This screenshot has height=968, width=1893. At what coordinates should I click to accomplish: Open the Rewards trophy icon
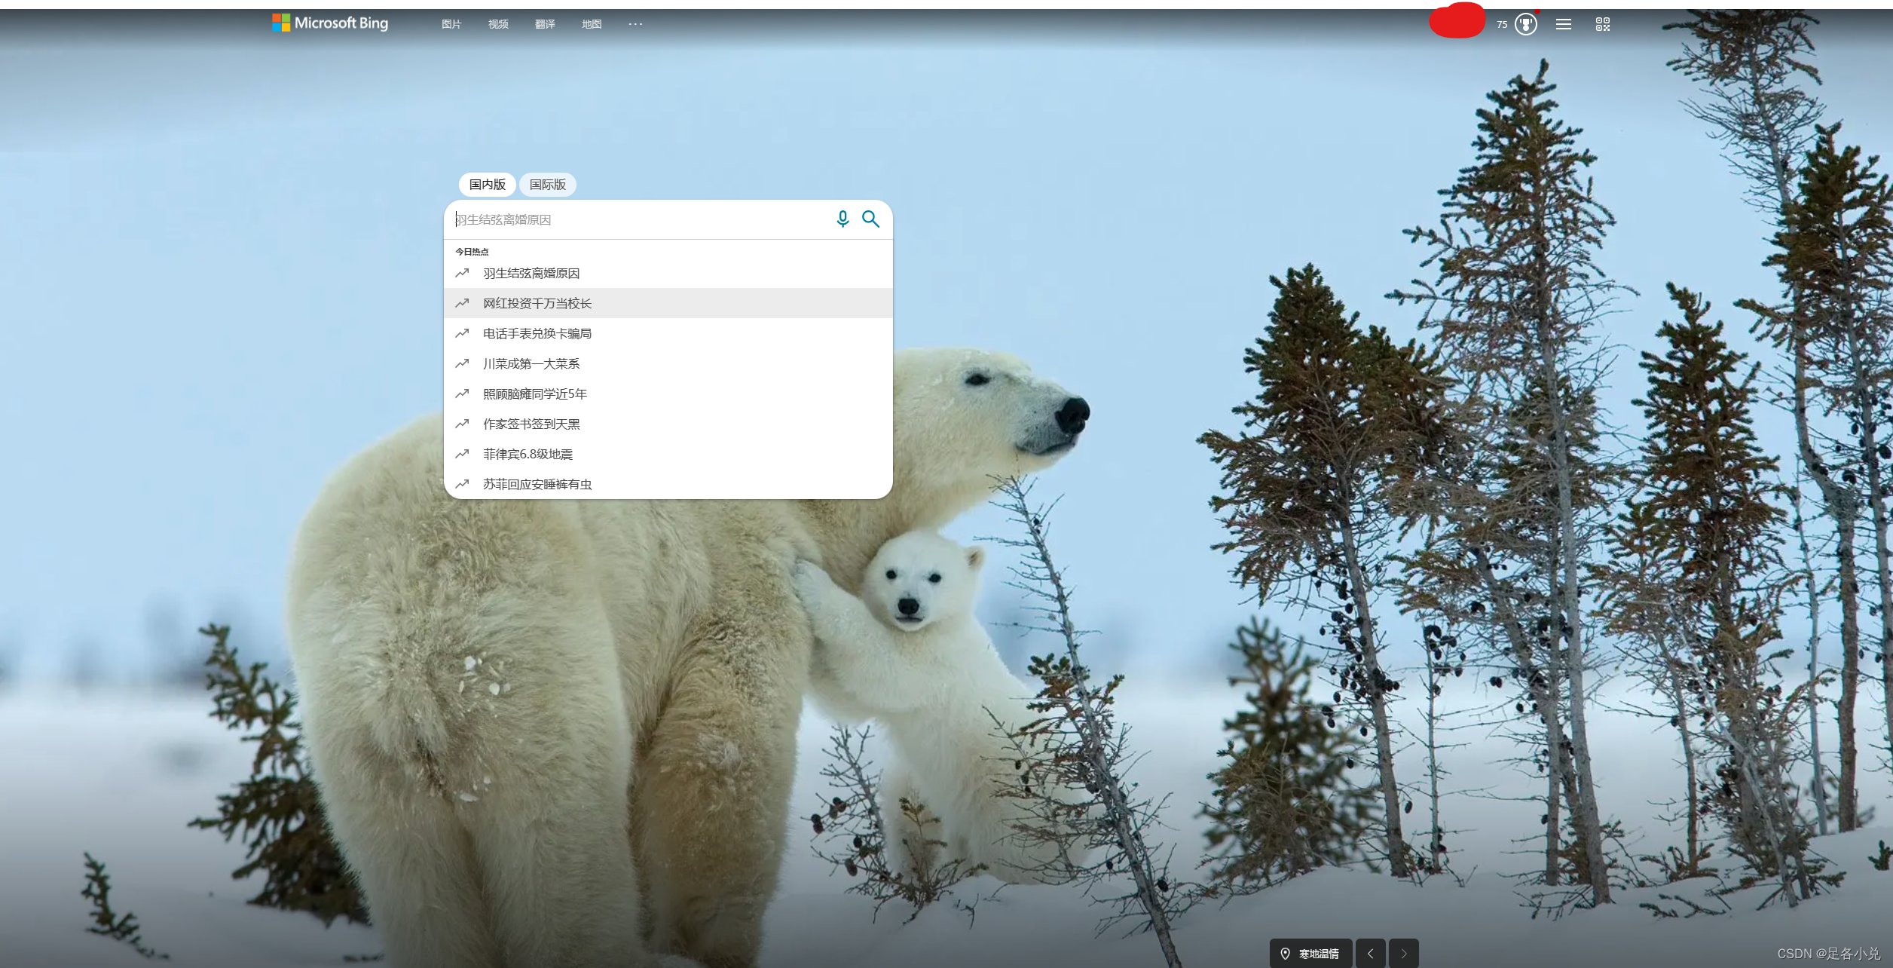click(x=1525, y=24)
